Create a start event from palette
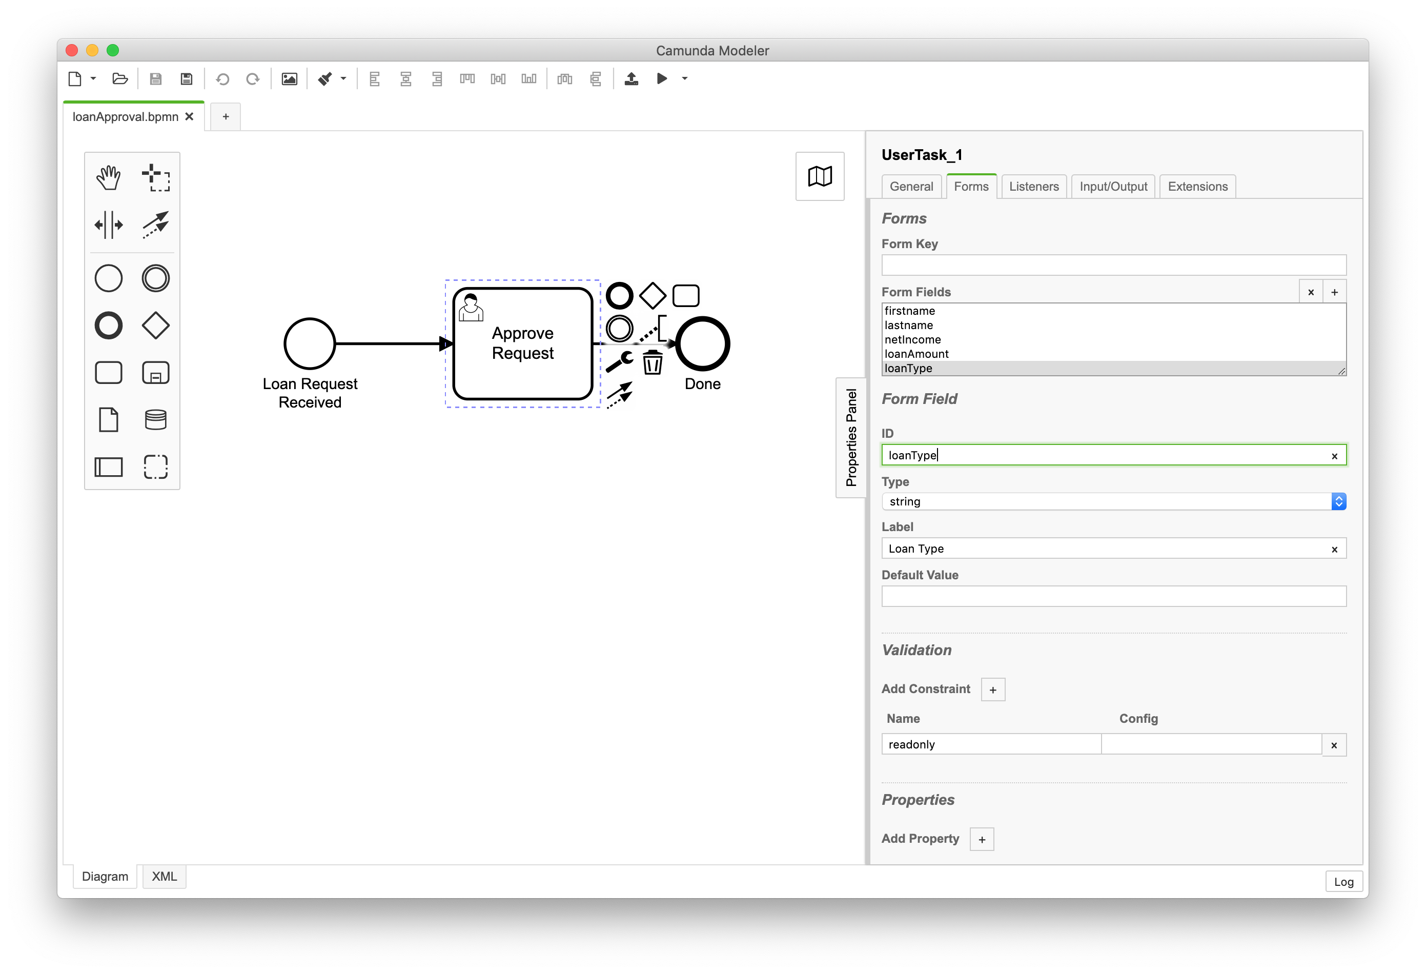Image resolution: width=1426 pixels, height=974 pixels. (109, 279)
